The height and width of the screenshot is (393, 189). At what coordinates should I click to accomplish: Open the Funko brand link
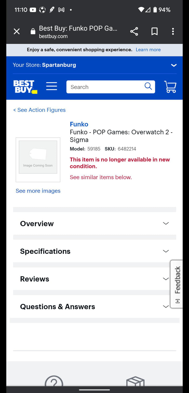pos(79,124)
